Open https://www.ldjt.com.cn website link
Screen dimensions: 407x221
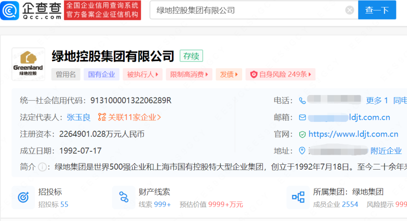point(353,134)
